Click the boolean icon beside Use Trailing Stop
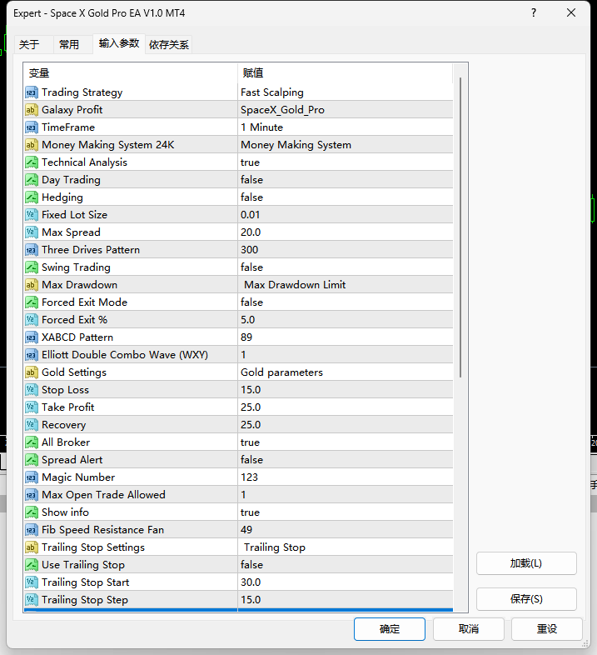This screenshot has width=597, height=655. pyautogui.click(x=32, y=565)
